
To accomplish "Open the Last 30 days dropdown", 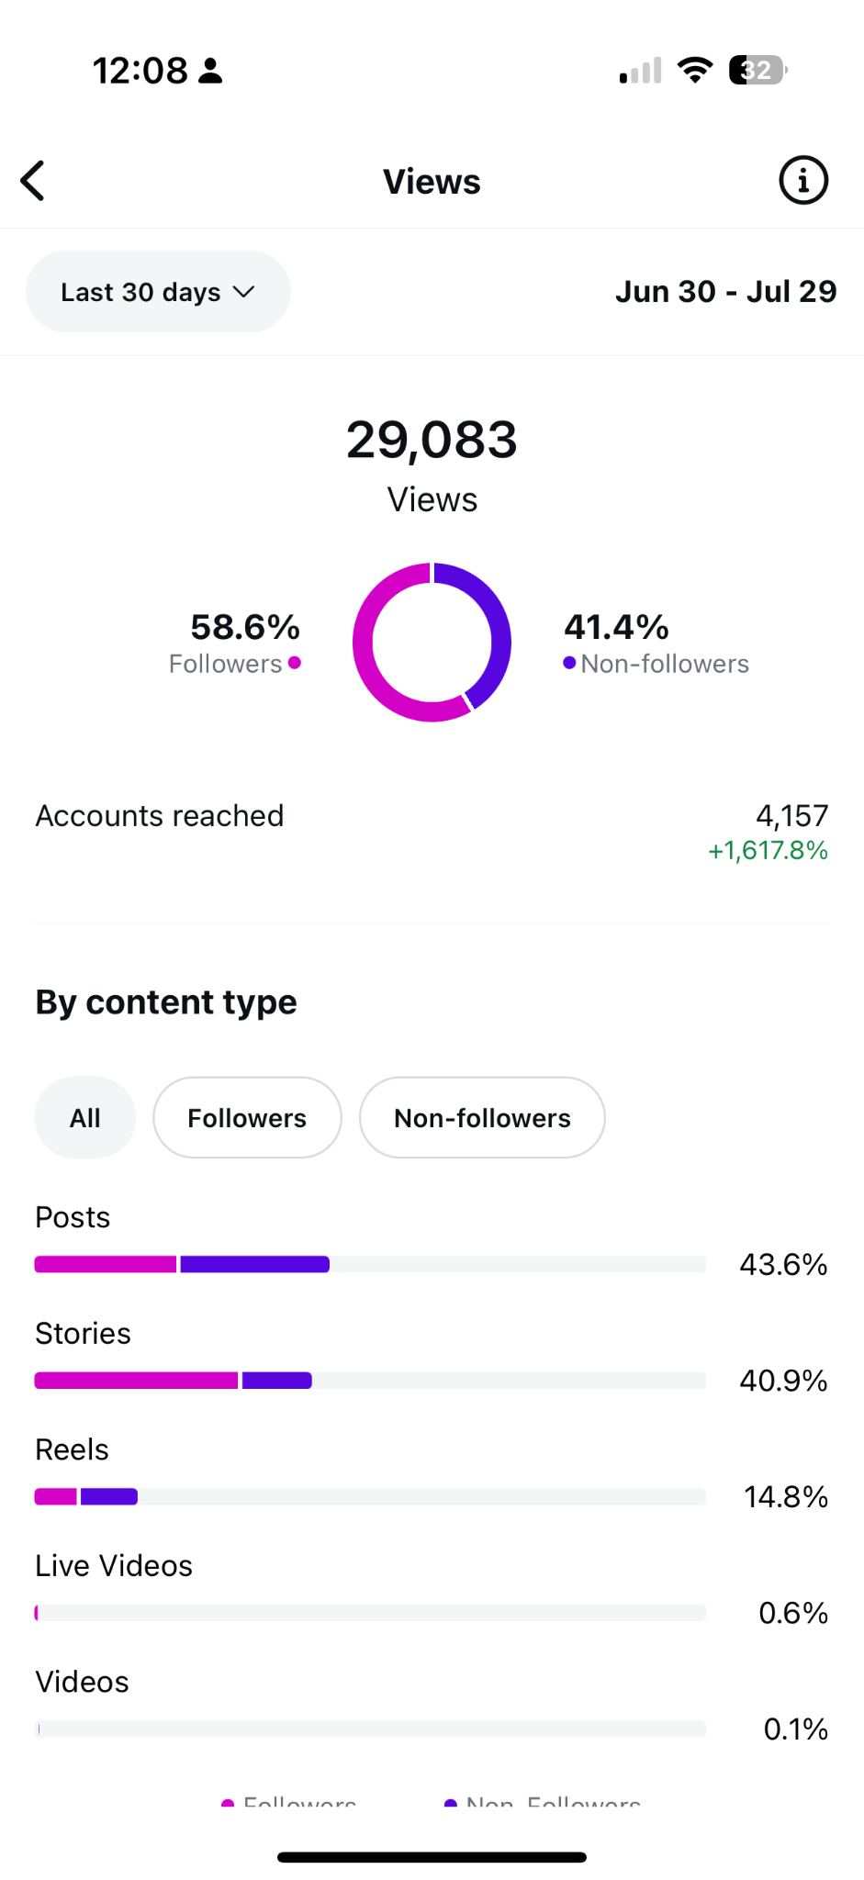I will pos(158,292).
